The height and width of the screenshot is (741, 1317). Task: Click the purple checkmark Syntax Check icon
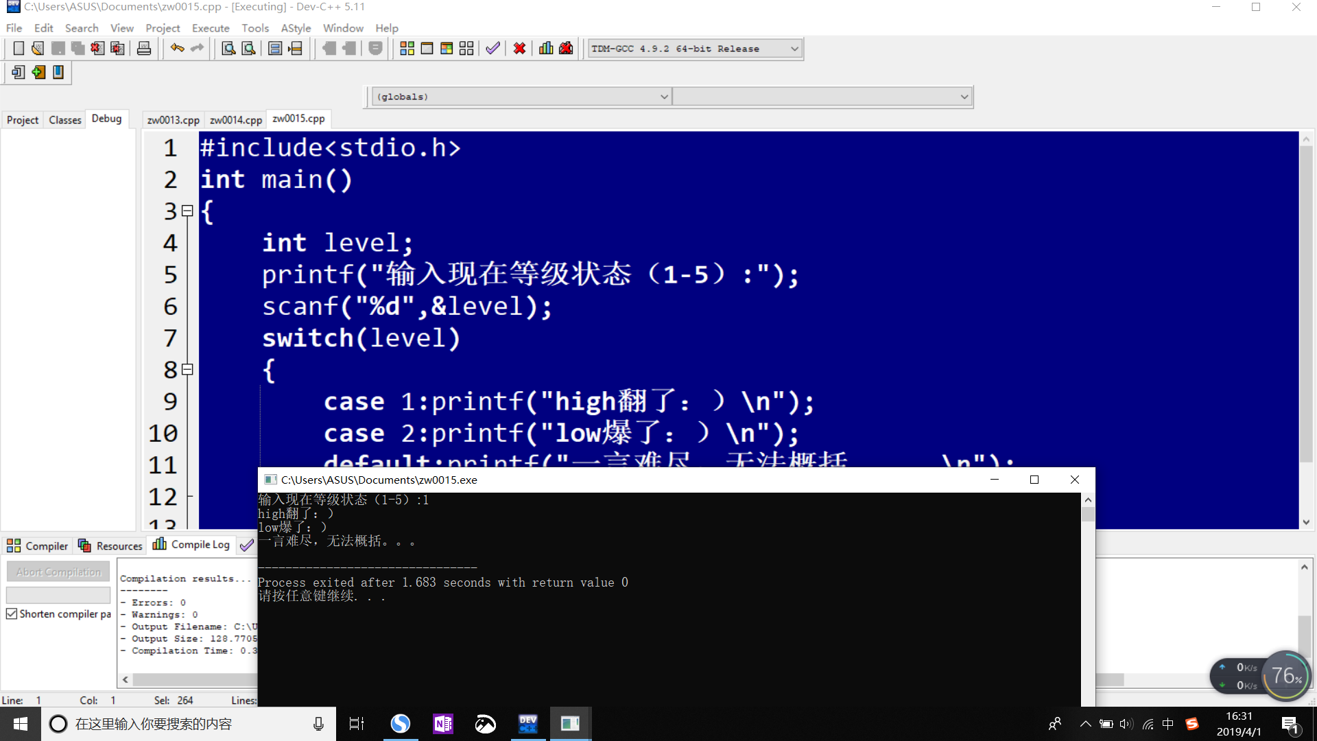coord(493,49)
